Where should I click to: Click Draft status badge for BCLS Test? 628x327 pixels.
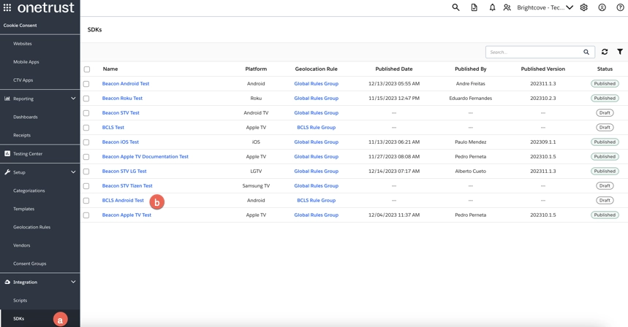click(x=605, y=128)
